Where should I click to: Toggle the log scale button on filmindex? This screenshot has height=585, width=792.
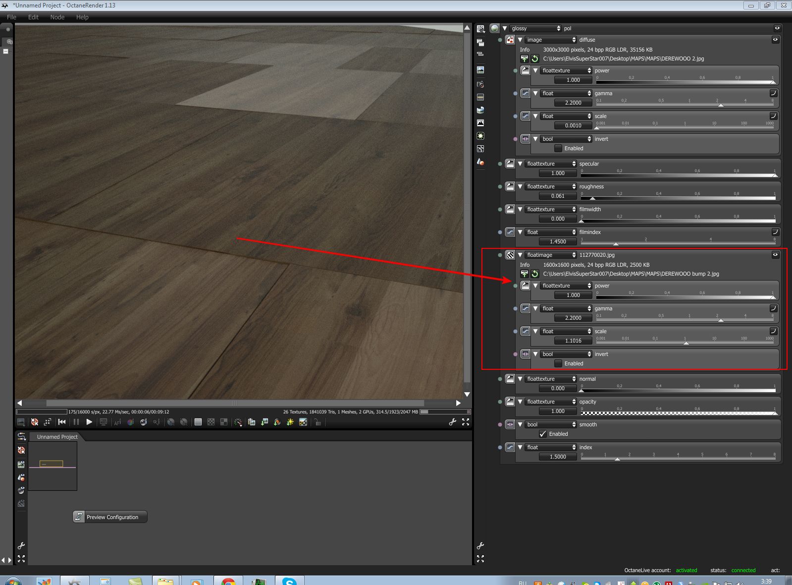click(x=775, y=232)
